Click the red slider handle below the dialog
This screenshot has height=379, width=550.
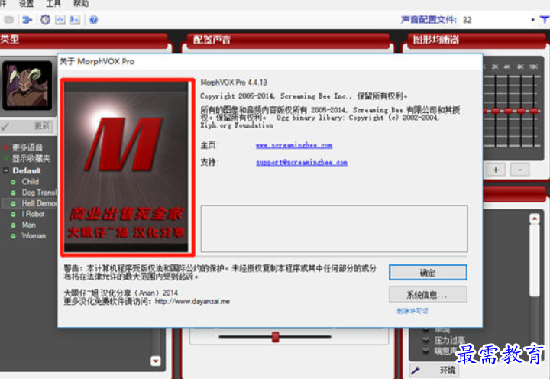pos(276,337)
